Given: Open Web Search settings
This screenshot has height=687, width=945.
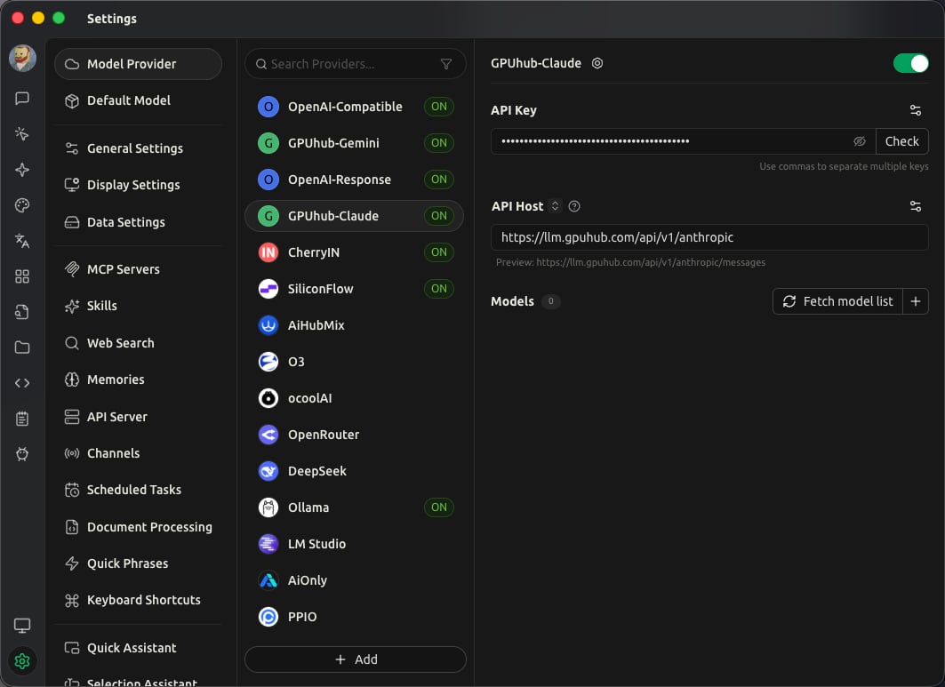Looking at the screenshot, I should 138,343.
